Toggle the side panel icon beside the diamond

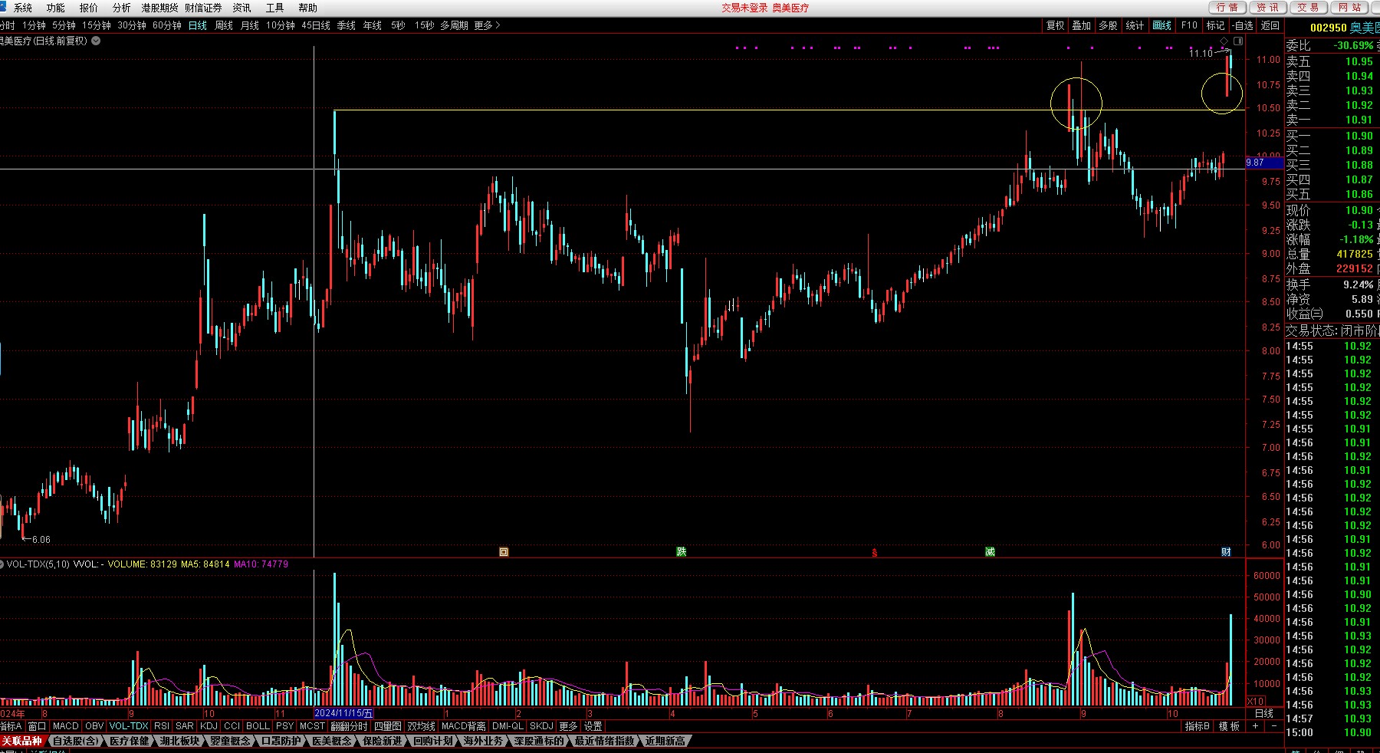tap(1238, 41)
